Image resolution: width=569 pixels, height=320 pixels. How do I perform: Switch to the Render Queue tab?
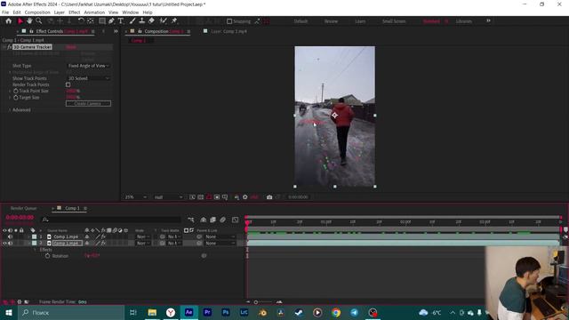point(23,208)
